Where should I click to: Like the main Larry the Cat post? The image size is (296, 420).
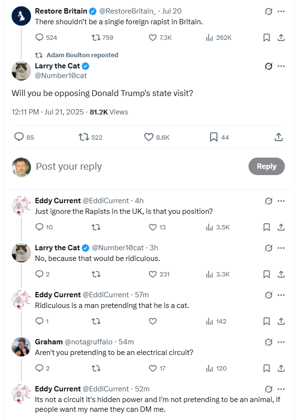tap(149, 137)
